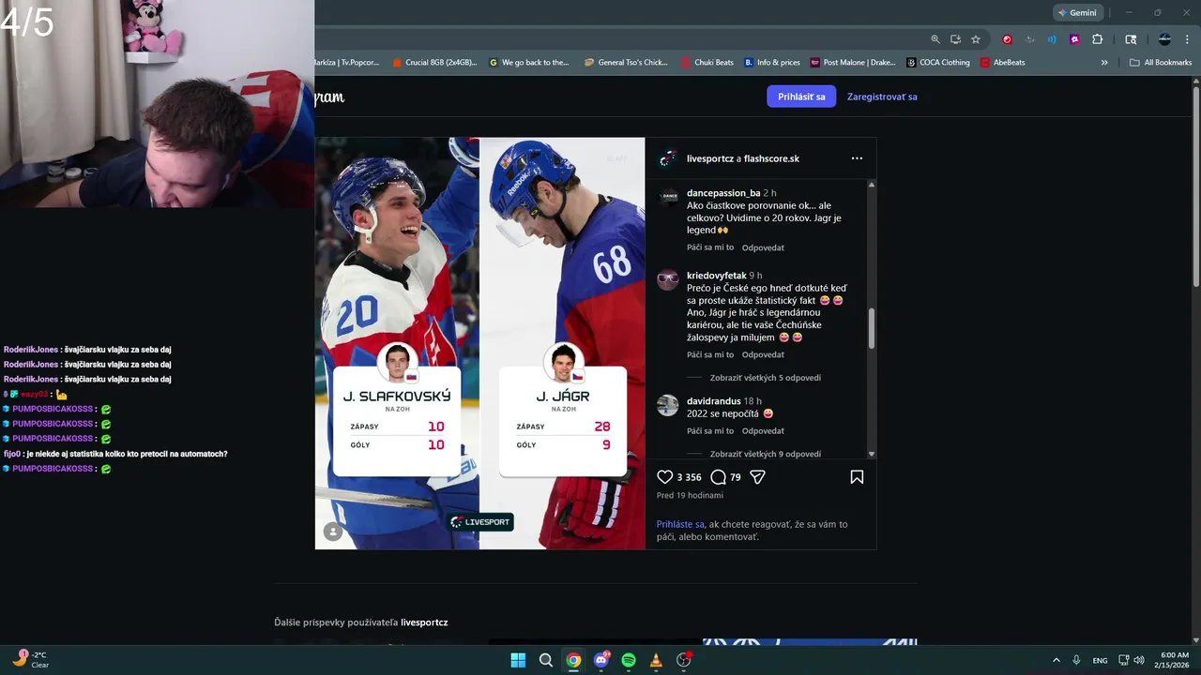The image size is (1201, 675).
Task: Click davidrandus's avatar
Action: coord(667,405)
